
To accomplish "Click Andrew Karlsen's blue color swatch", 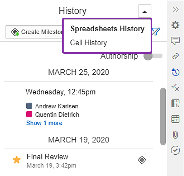I will pos(29,106).
